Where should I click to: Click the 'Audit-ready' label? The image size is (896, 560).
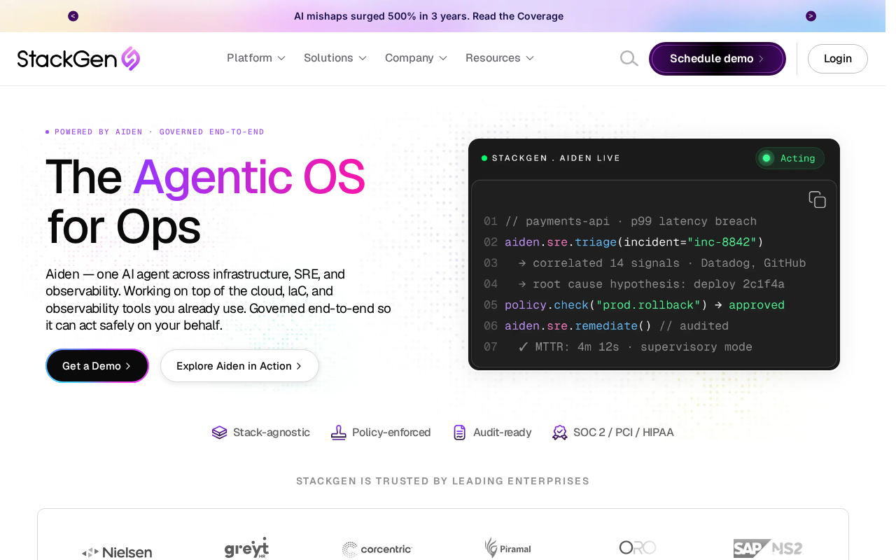click(x=502, y=433)
